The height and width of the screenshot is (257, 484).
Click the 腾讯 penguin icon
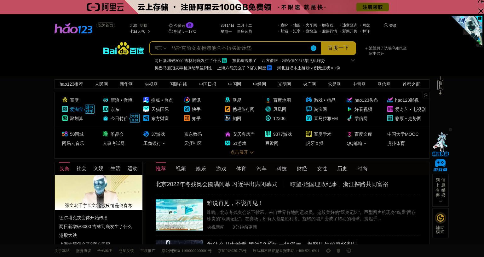pyautogui.click(x=187, y=100)
